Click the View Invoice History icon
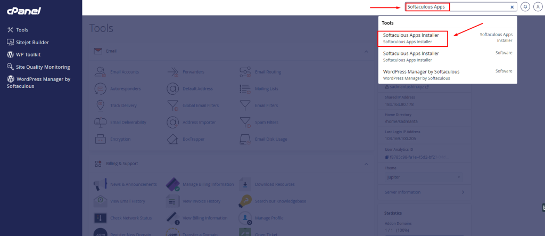 tap(173, 201)
